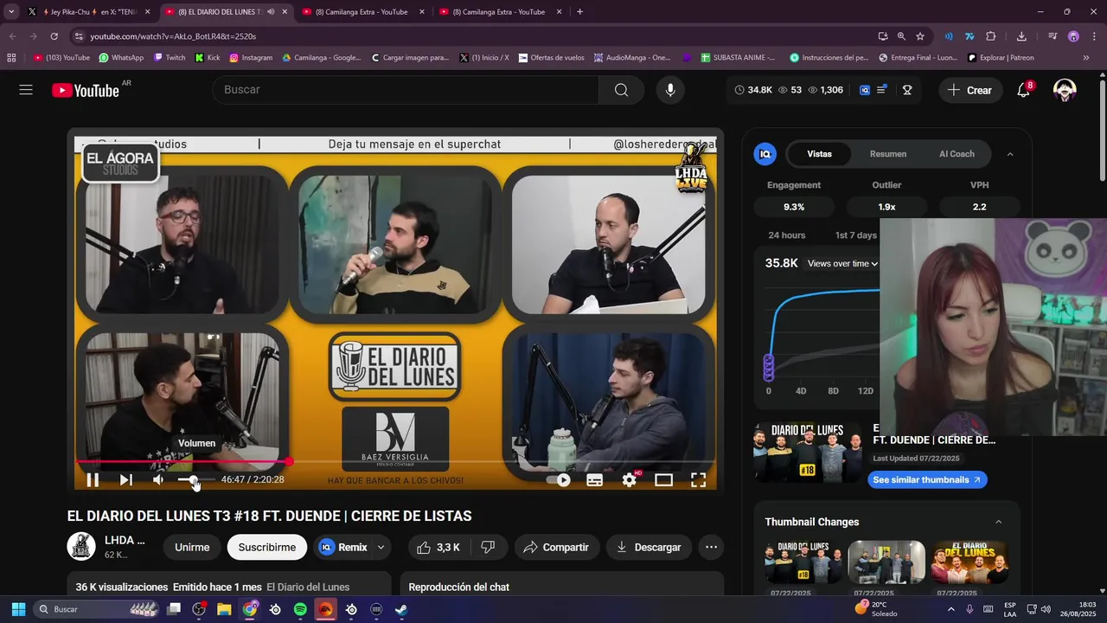Open more actions three-dot menu below the video
1107x623 pixels.
711,547
